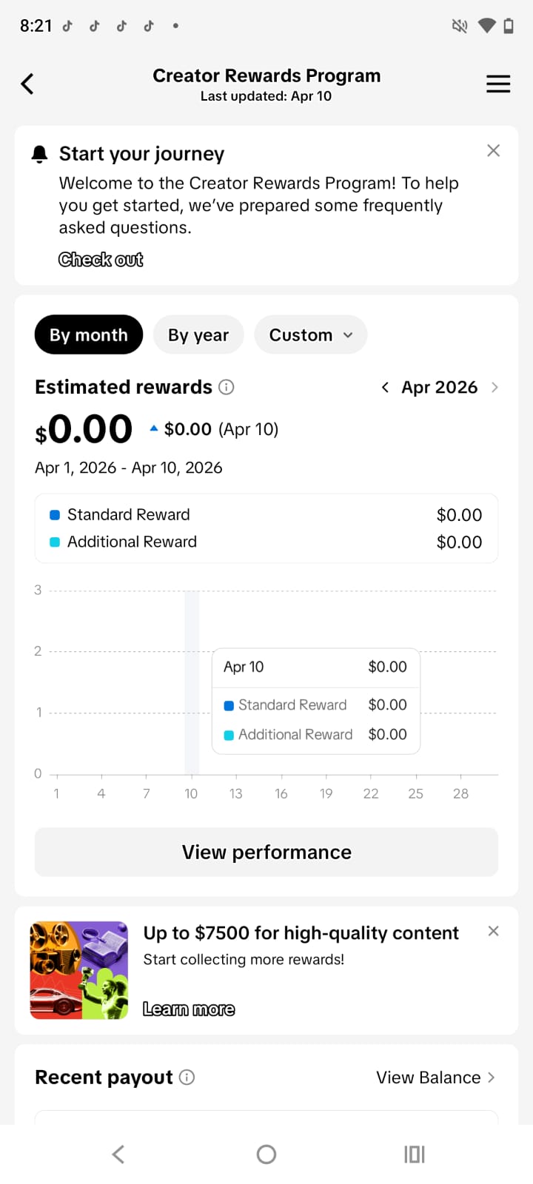
Task: Tap the Android home button
Action: point(266,1154)
